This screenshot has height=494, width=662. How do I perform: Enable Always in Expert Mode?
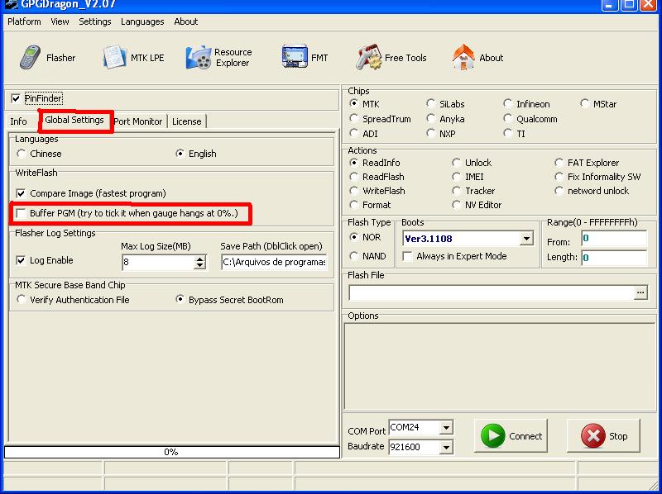tap(407, 256)
